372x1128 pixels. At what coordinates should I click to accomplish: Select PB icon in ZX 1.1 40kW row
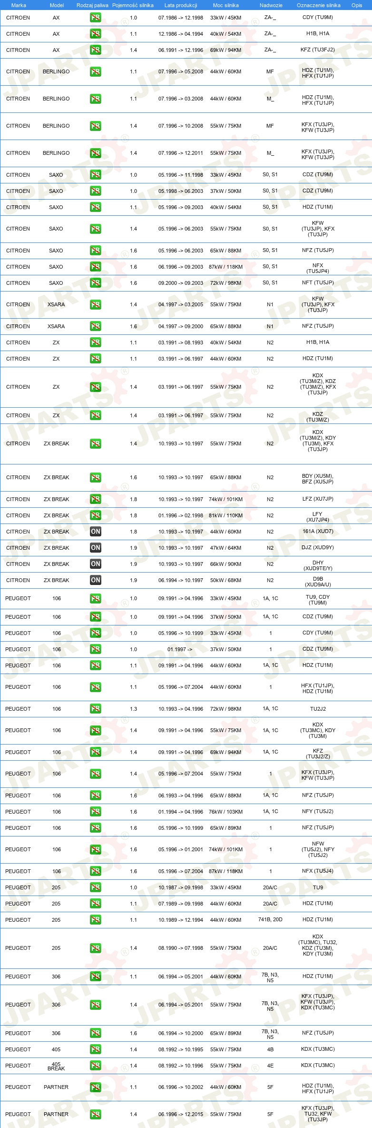[96, 342]
